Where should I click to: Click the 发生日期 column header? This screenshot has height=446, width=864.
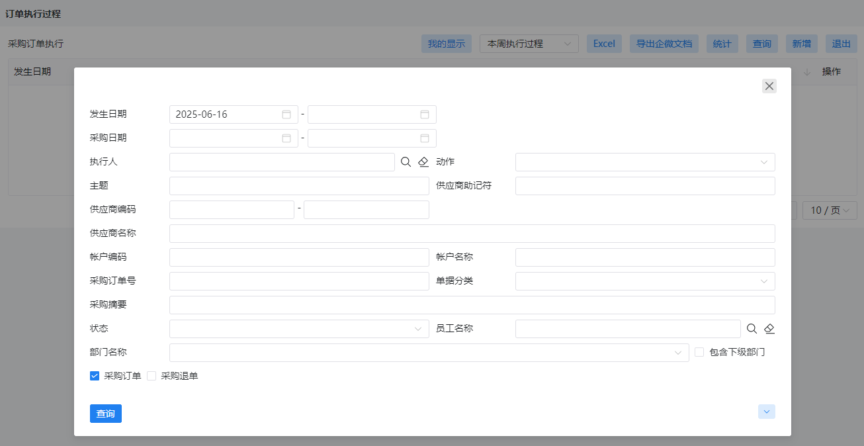32,71
